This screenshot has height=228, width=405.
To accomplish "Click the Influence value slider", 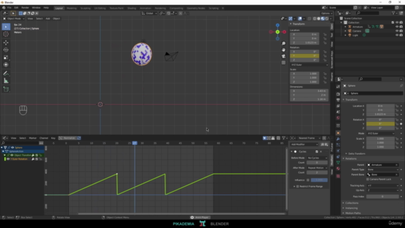I will [x=319, y=180].
